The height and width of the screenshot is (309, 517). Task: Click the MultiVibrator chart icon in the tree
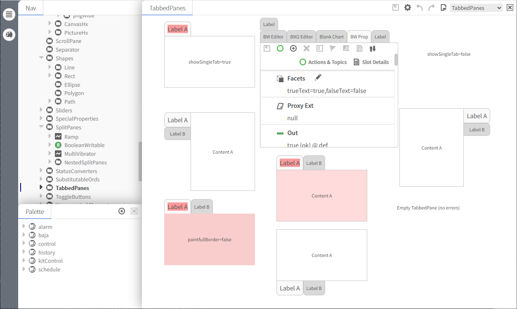pos(58,154)
